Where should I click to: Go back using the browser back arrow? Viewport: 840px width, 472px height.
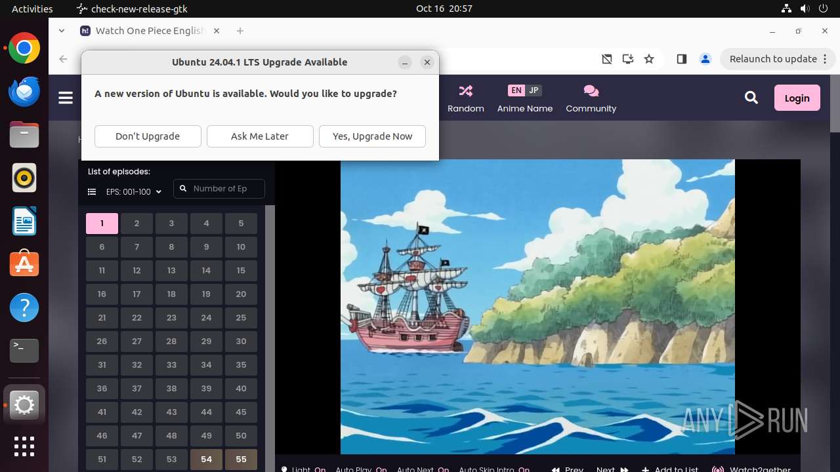[63, 59]
